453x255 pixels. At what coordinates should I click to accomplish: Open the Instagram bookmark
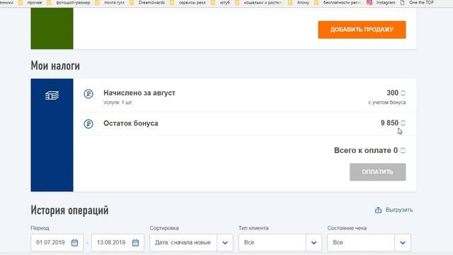(381, 3)
